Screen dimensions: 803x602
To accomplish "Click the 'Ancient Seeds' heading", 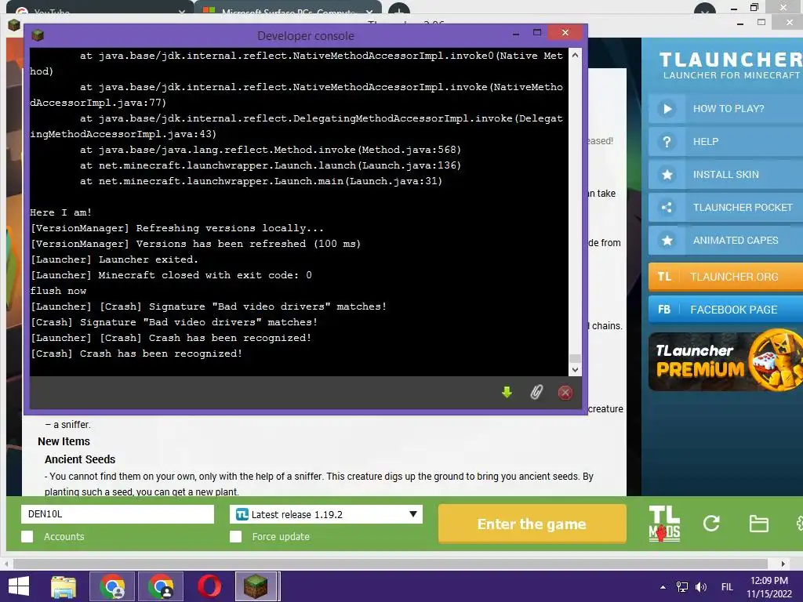I will pos(80,459).
